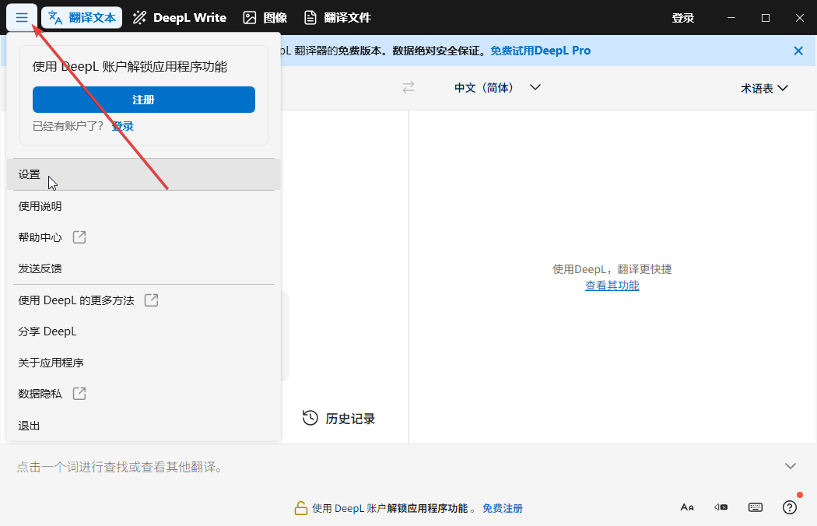Adjust text size with the Aa icon
The image size is (817, 526).
pyautogui.click(x=687, y=507)
